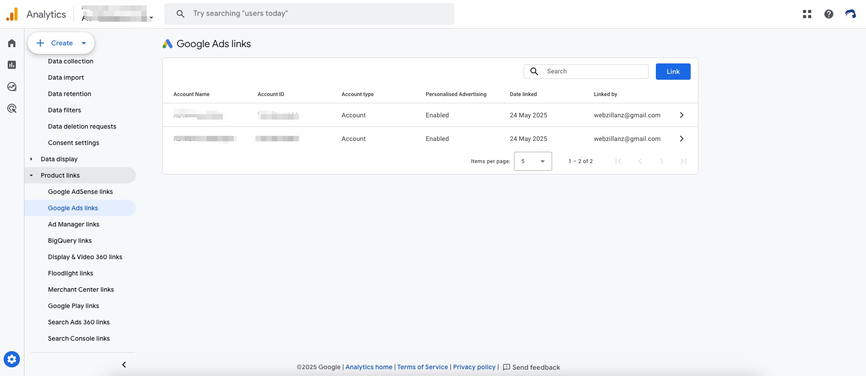
Task: Go to the last page of results
Action: tap(683, 161)
